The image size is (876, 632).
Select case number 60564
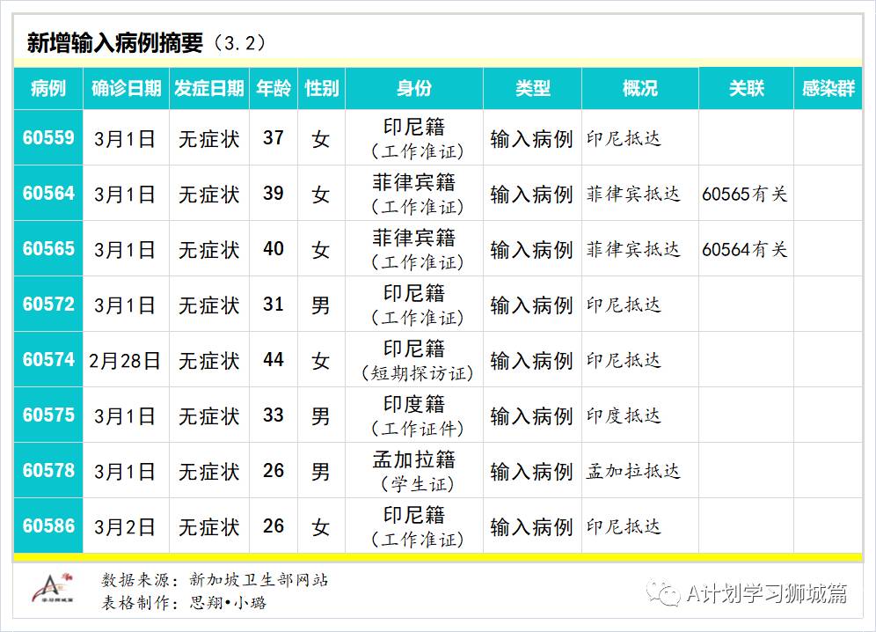(x=47, y=194)
